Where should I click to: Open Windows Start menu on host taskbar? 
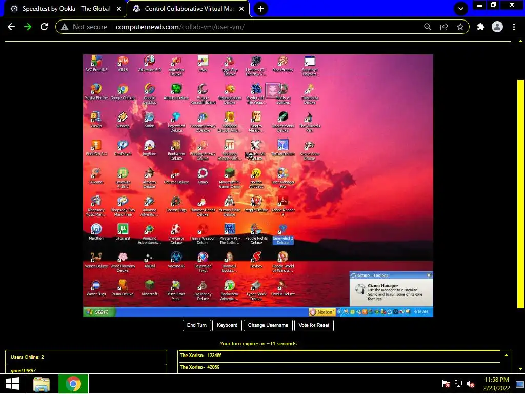point(12,384)
